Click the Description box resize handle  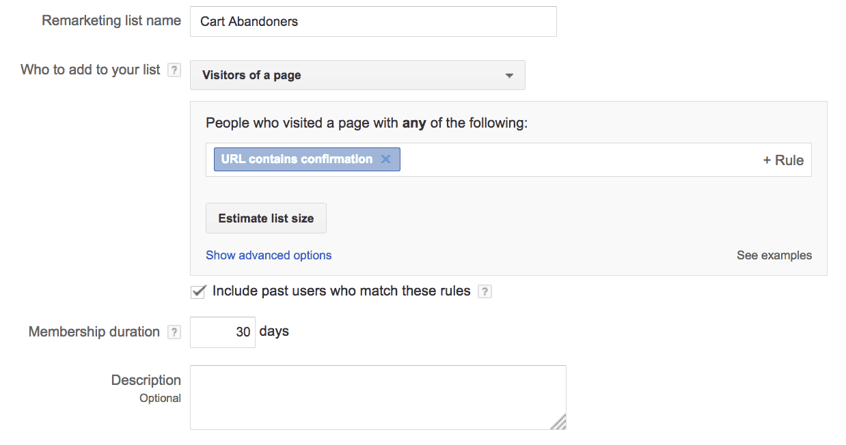click(x=559, y=423)
